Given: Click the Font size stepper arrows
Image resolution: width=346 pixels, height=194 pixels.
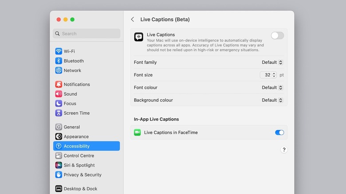Looking at the screenshot, I should click(x=274, y=75).
